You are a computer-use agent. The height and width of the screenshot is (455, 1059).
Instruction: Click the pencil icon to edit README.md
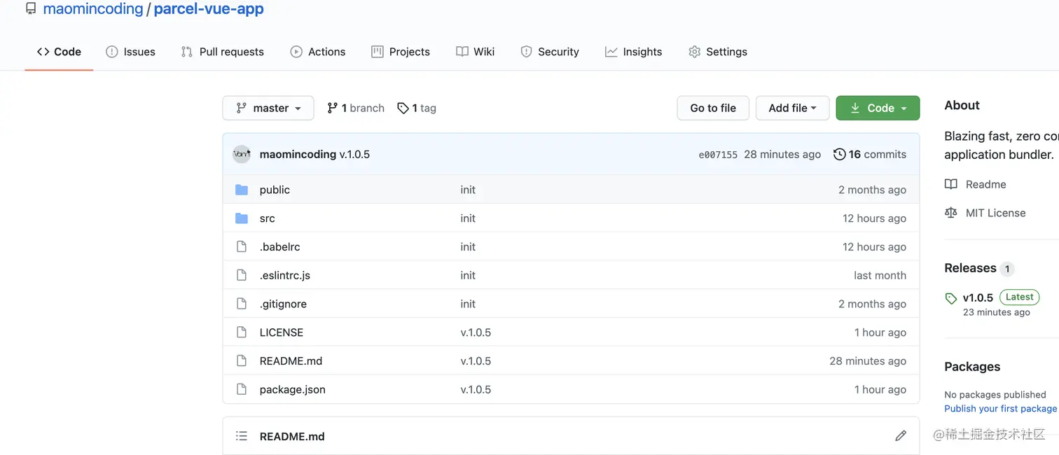coord(901,436)
